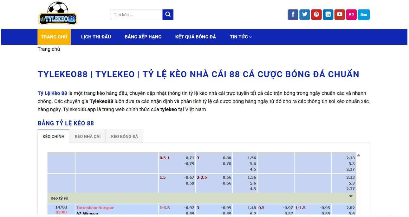Screen dimensions: 409x217
Task: Click the Facebook social icon
Action: (293, 15)
